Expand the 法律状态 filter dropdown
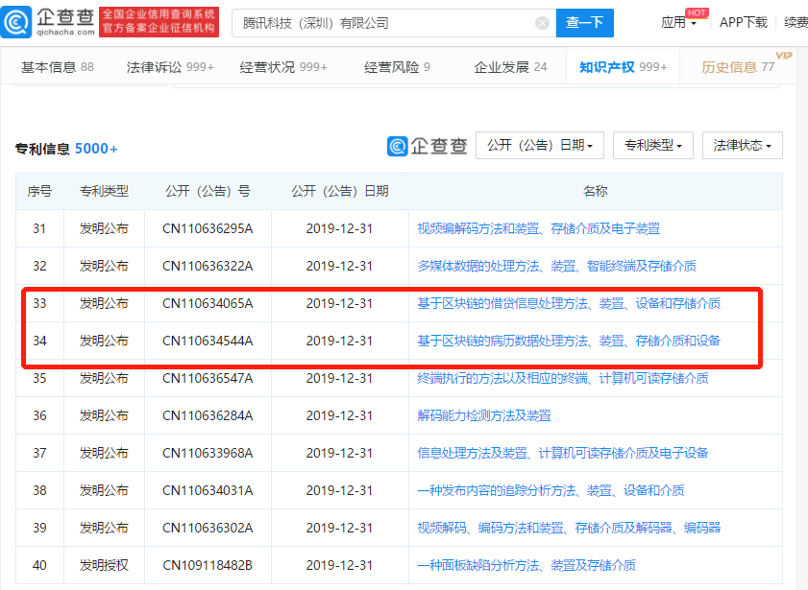The width and height of the screenshot is (808, 590). coord(742,146)
